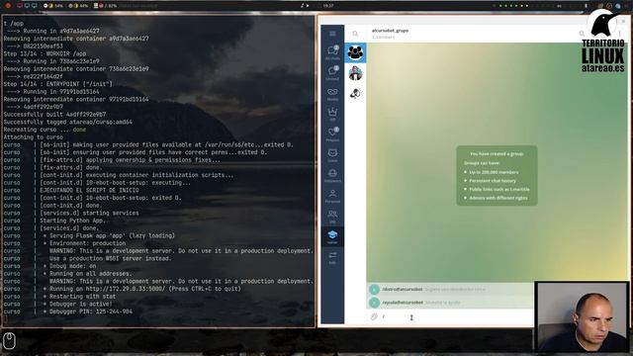Click the group created info bubble
The image size is (633, 356).
pos(497,176)
